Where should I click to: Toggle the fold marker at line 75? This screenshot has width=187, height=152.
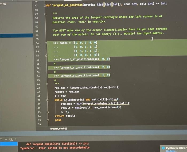click(x=48, y=120)
